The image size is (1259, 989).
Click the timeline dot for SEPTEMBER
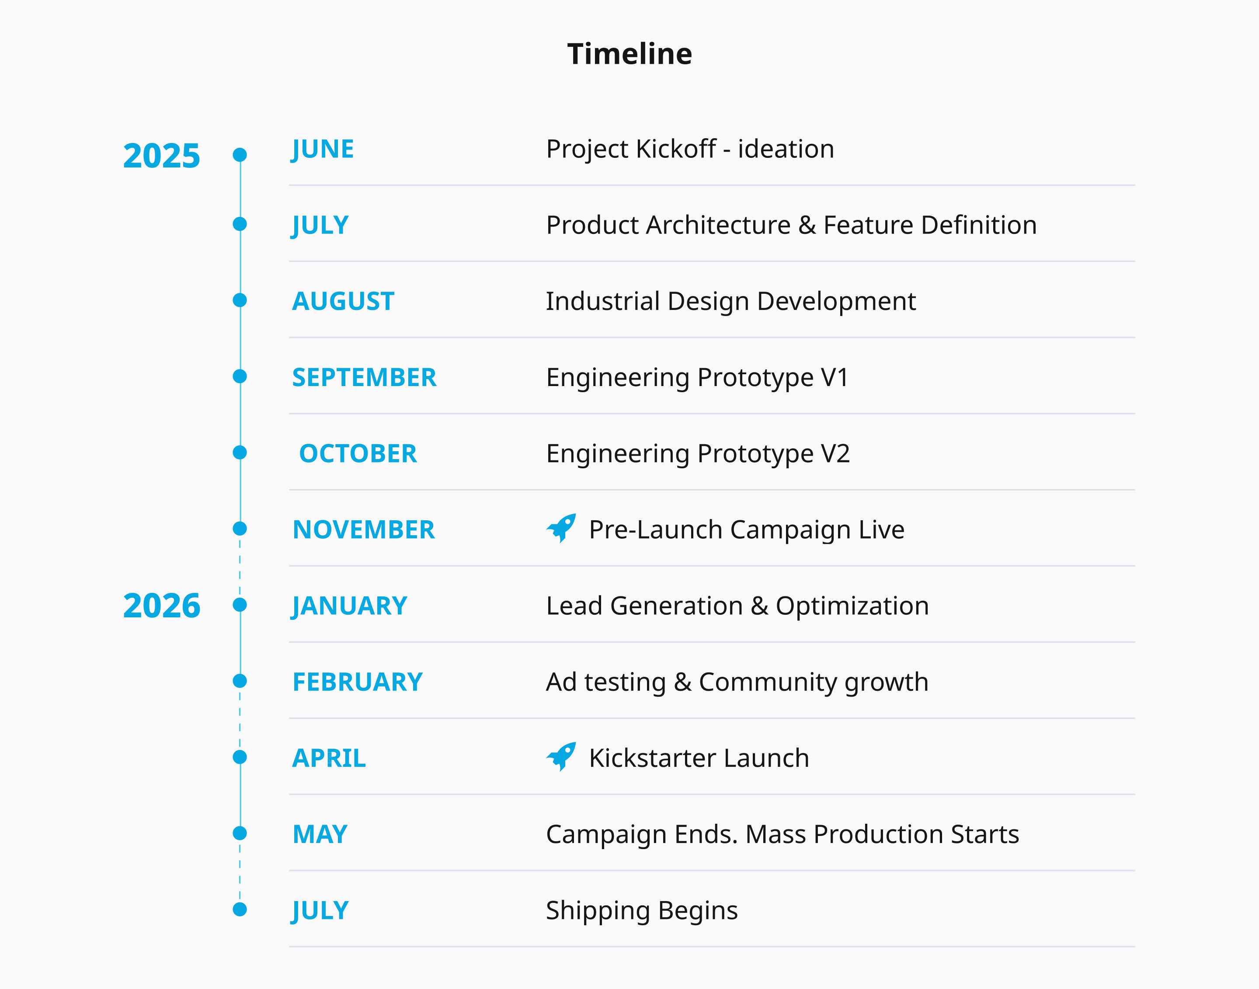click(x=240, y=376)
